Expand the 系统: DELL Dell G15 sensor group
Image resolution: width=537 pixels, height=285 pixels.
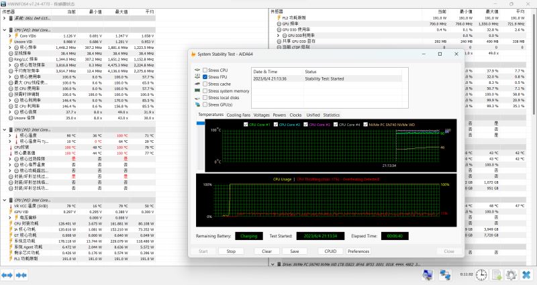(5, 18)
